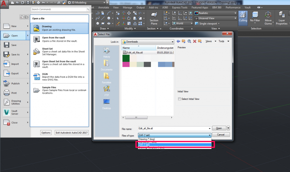290x172 pixels.
Task: Click the QuickNew icon in Quick Access toolbar
Action: click(x=12, y=3)
